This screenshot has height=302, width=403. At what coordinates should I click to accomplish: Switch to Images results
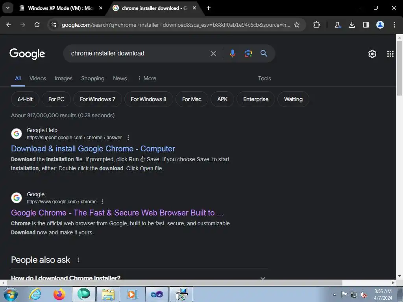63,78
